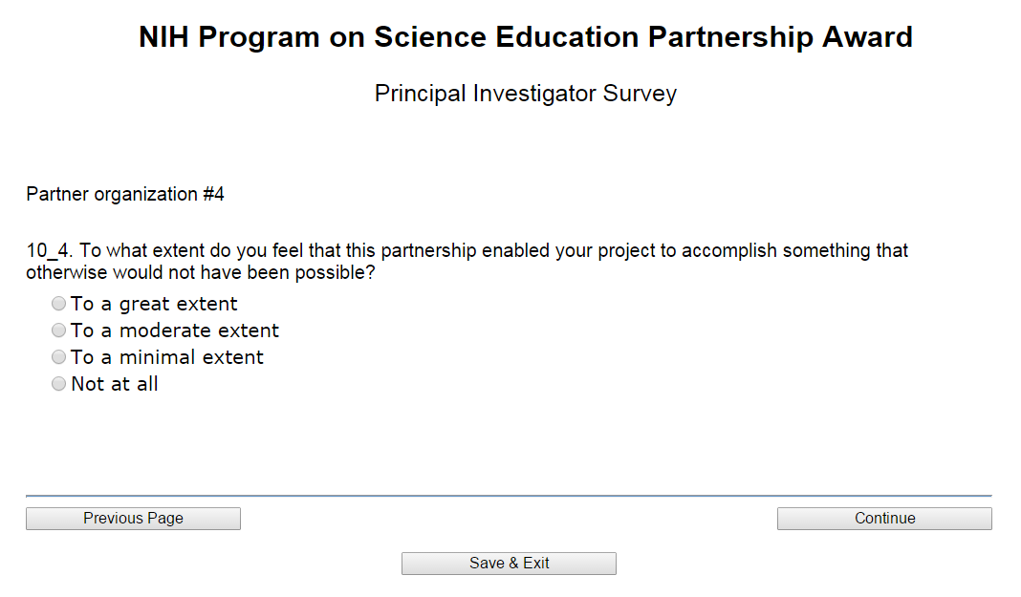Click the "Principal Investigator Survey" subtitle
1021x597 pixels.
tap(525, 94)
